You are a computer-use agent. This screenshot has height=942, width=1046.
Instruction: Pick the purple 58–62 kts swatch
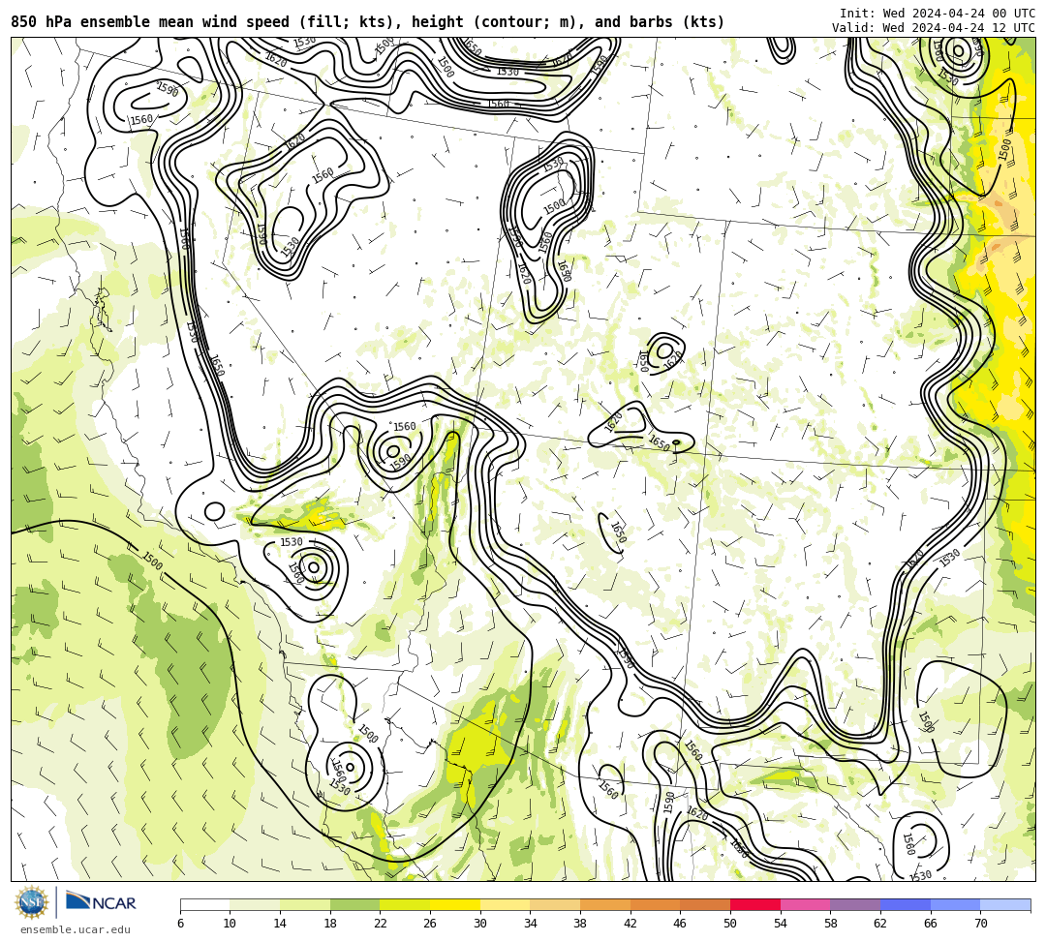click(855, 904)
